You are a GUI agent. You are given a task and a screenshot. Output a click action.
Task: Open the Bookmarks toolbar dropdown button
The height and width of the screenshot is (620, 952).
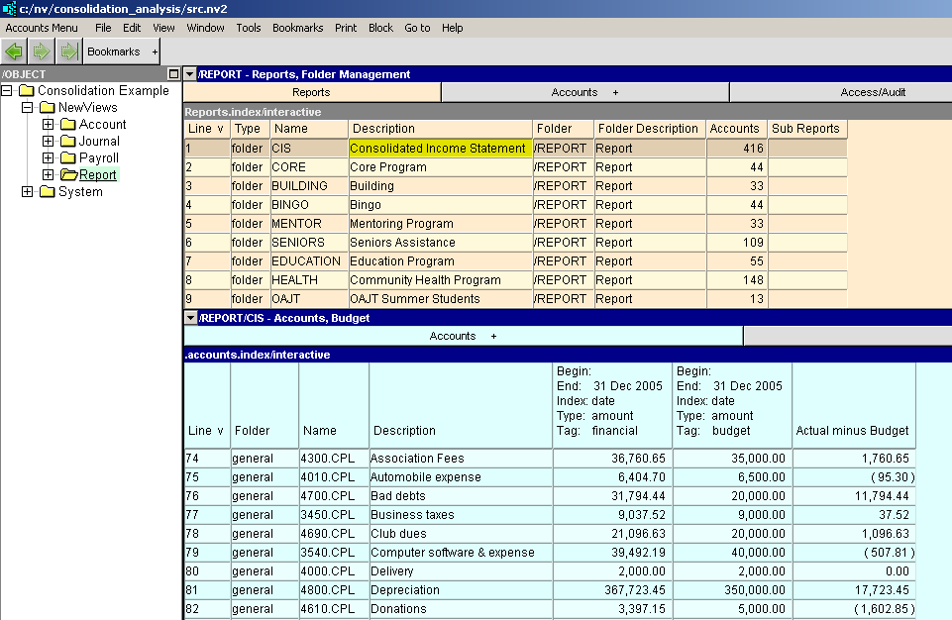click(x=121, y=52)
